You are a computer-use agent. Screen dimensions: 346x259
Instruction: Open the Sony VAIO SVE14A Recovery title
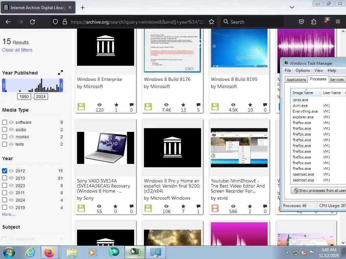tap(103, 186)
